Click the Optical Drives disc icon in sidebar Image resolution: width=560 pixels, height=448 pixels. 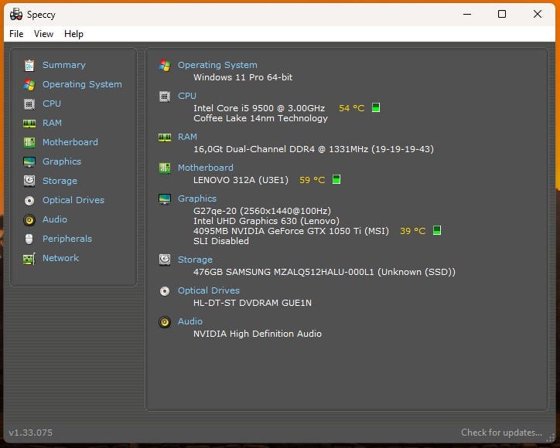tap(29, 201)
